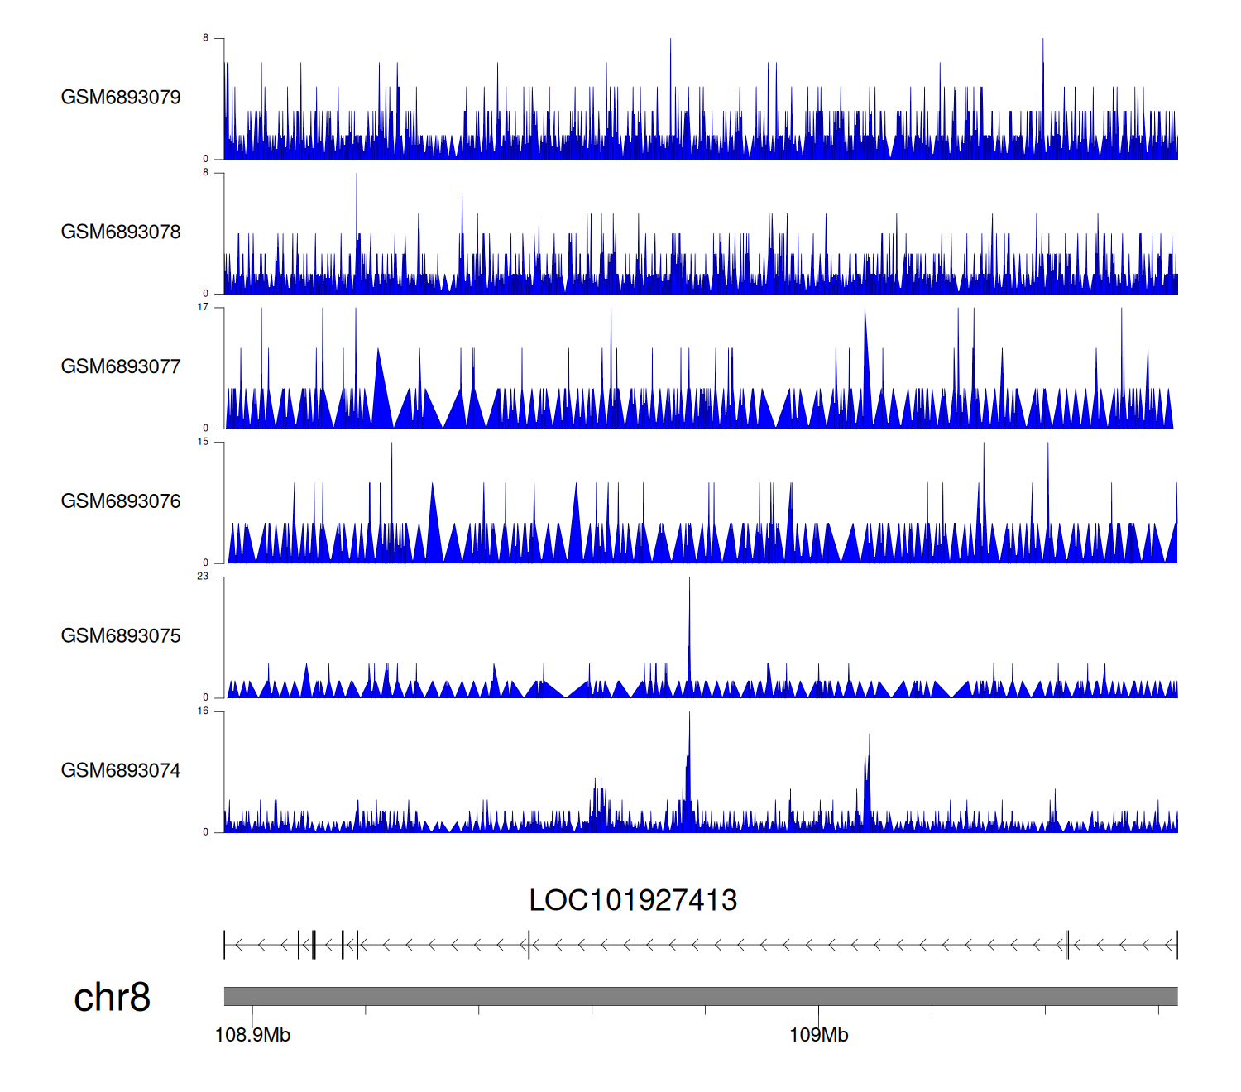Click the chr8 chromosome label
1241x1092 pixels.
[112, 998]
